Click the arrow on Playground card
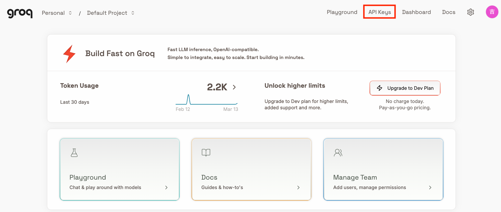Viewport: 501px width, 212px height. click(166, 188)
